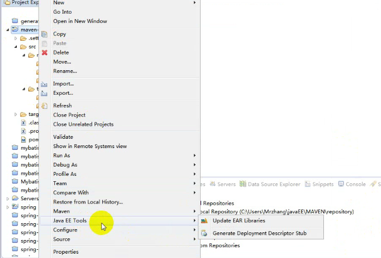Expand the Servers project node
Viewport: 381px width, 258px height.
[8, 199]
